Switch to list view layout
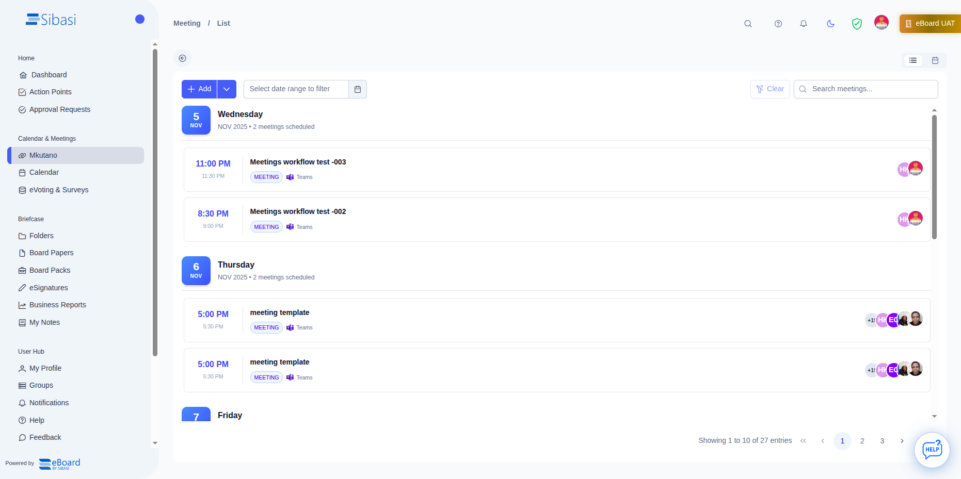The image size is (961, 479). tap(913, 60)
